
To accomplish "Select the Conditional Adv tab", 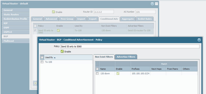I will click(109, 19).
